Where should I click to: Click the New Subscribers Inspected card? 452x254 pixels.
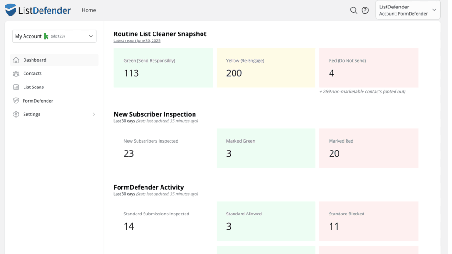tap(163, 148)
